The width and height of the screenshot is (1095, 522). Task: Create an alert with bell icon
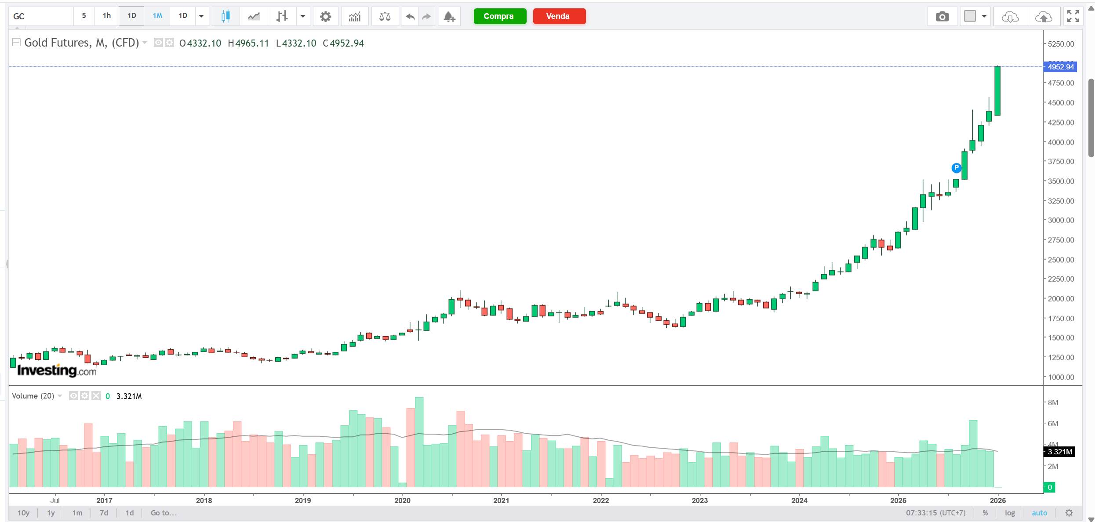tap(449, 16)
